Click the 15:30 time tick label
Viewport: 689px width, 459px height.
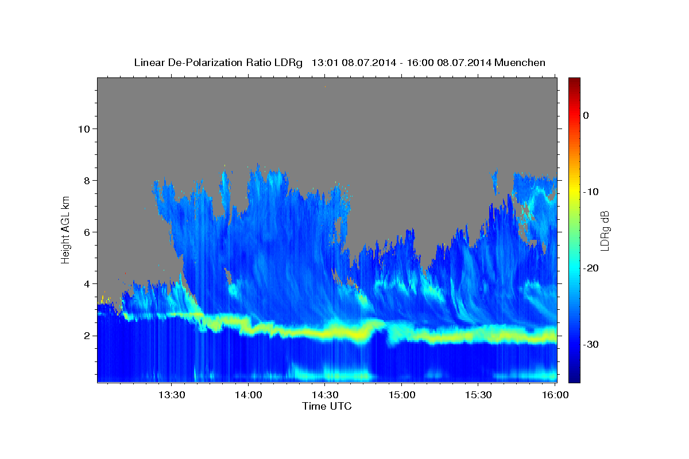pos(478,395)
